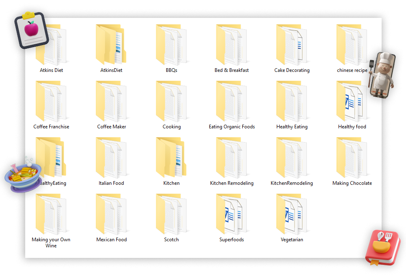Open the Coffee Maker folder
The width and height of the screenshot is (406, 277).
(111, 101)
